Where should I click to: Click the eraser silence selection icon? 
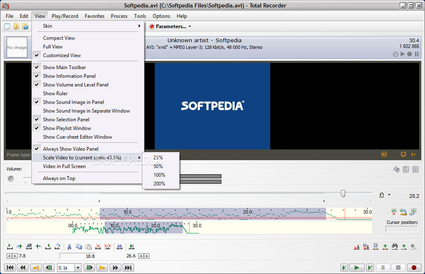tap(29, 246)
